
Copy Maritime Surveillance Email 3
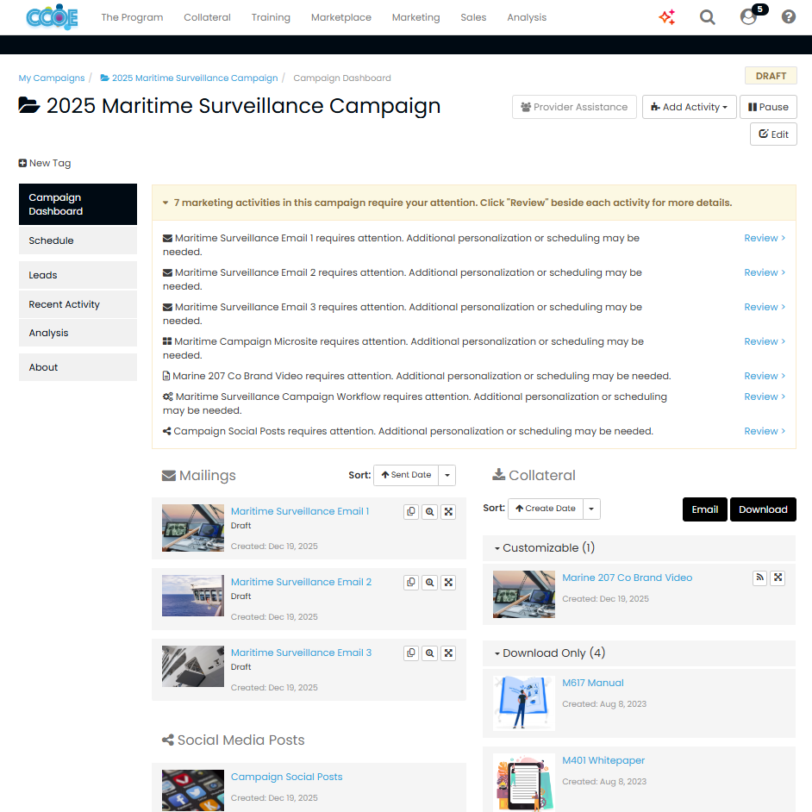[x=411, y=653]
